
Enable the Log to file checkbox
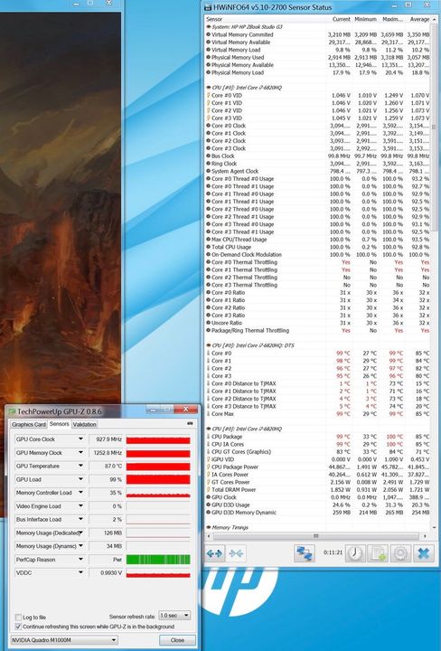tap(18, 617)
